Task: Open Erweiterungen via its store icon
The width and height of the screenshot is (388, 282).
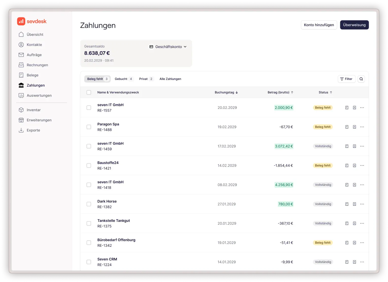Action: point(21,120)
